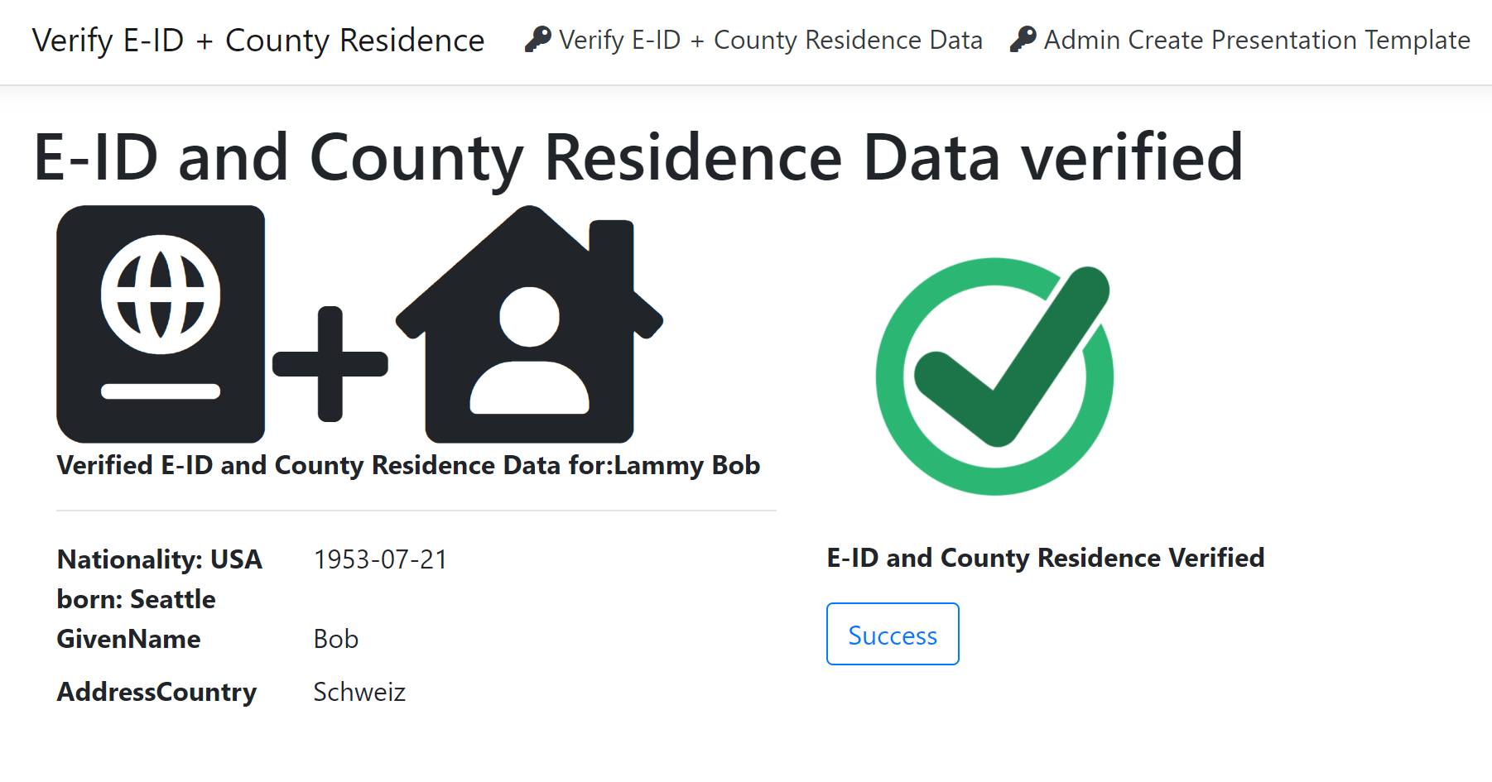Click the verified-for Lammy Bob caption
This screenshot has width=1492, height=782.
click(408, 465)
